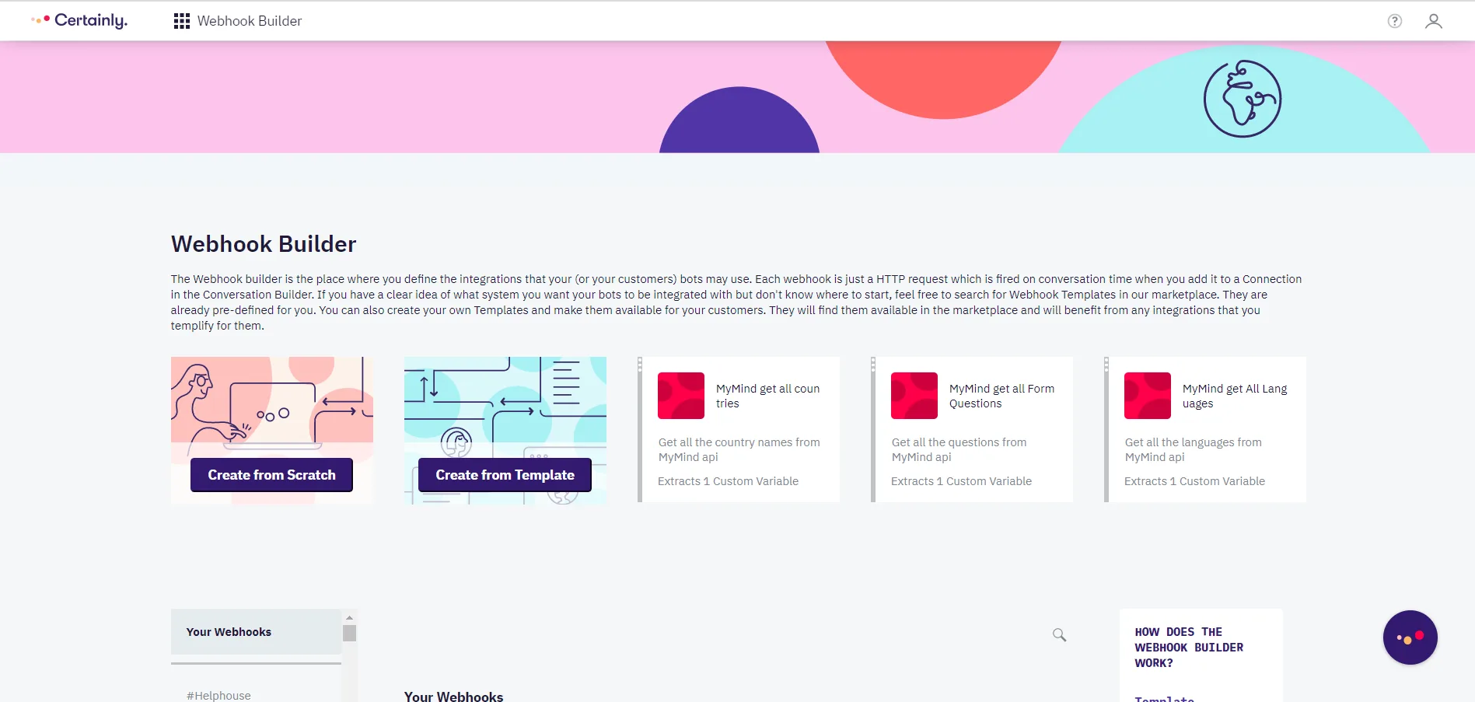Click Create from Scratch button
Image resolution: width=1475 pixels, height=702 pixels.
coord(271,475)
